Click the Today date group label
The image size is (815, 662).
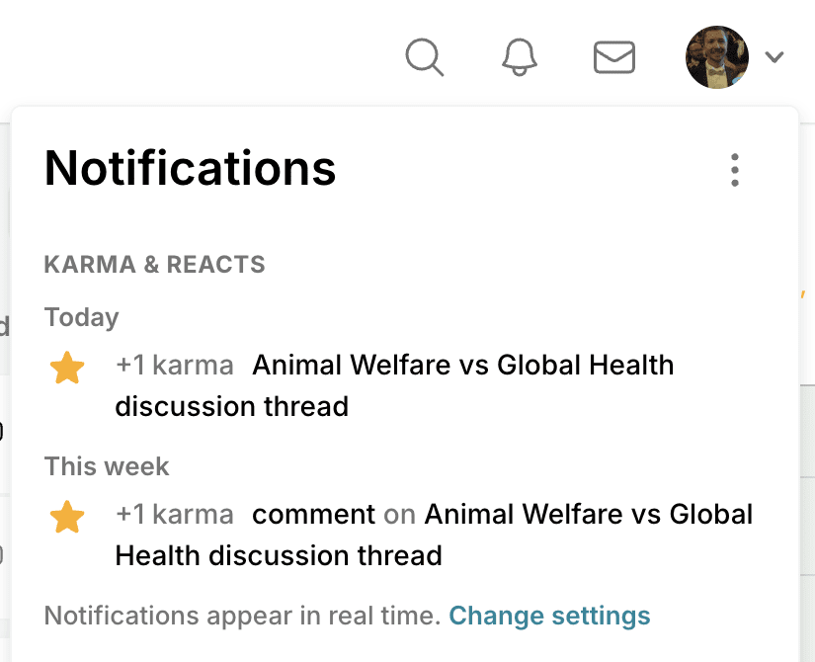[x=82, y=318]
